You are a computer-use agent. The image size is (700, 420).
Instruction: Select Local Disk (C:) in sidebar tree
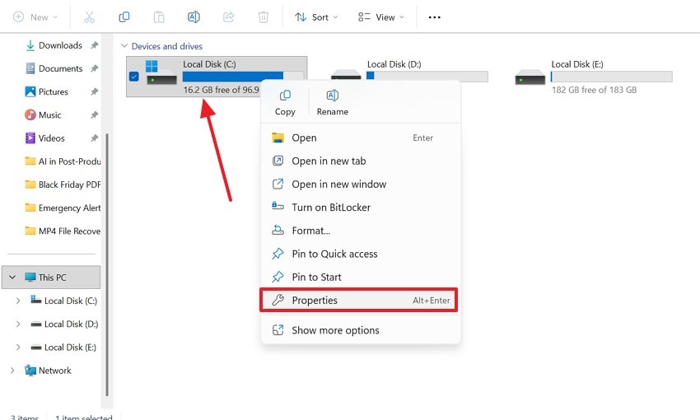click(x=64, y=301)
